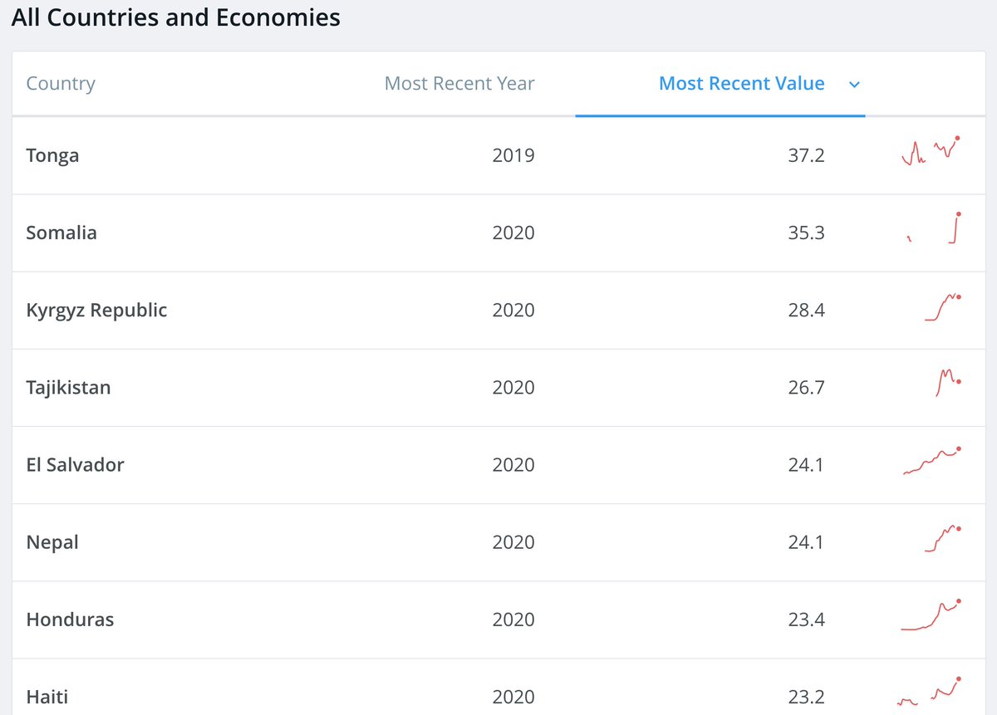Toggle sort arrow beside Most Recent Value

click(855, 84)
